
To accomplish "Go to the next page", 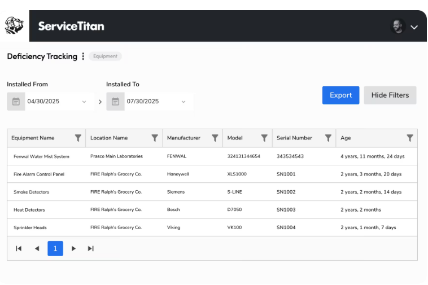I will [73, 248].
